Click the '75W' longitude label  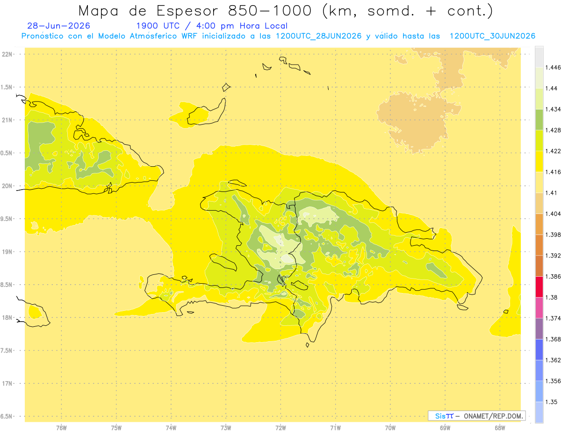116,427
